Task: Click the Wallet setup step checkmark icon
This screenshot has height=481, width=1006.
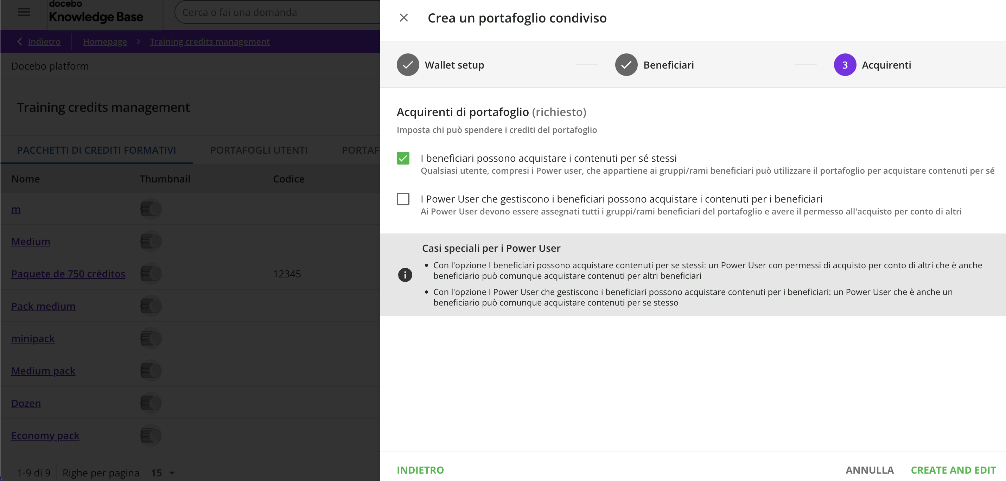Action: (408, 65)
